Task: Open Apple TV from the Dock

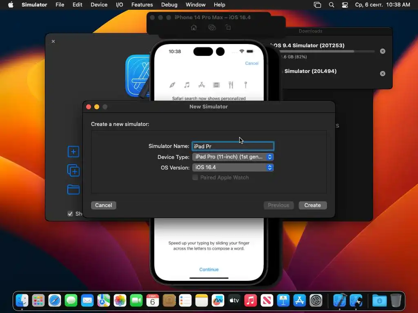Action: (234, 301)
